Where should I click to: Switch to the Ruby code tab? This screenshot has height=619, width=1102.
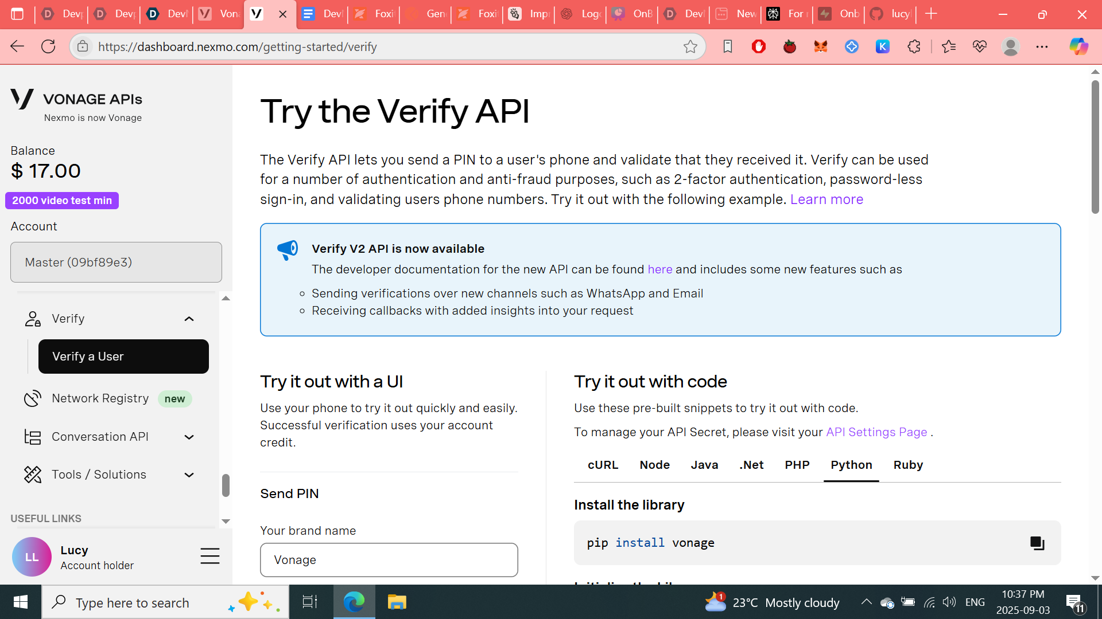point(907,465)
